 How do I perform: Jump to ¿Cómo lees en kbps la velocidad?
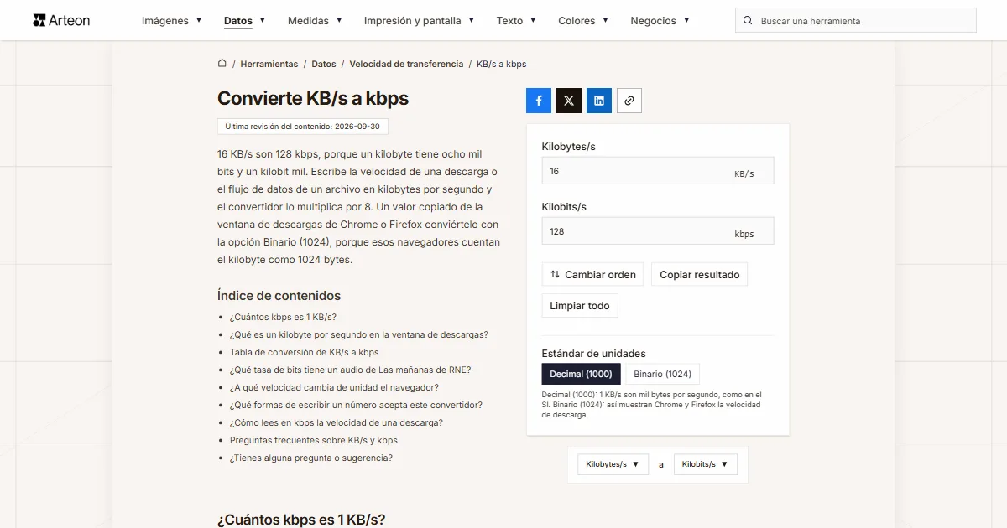coord(337,422)
